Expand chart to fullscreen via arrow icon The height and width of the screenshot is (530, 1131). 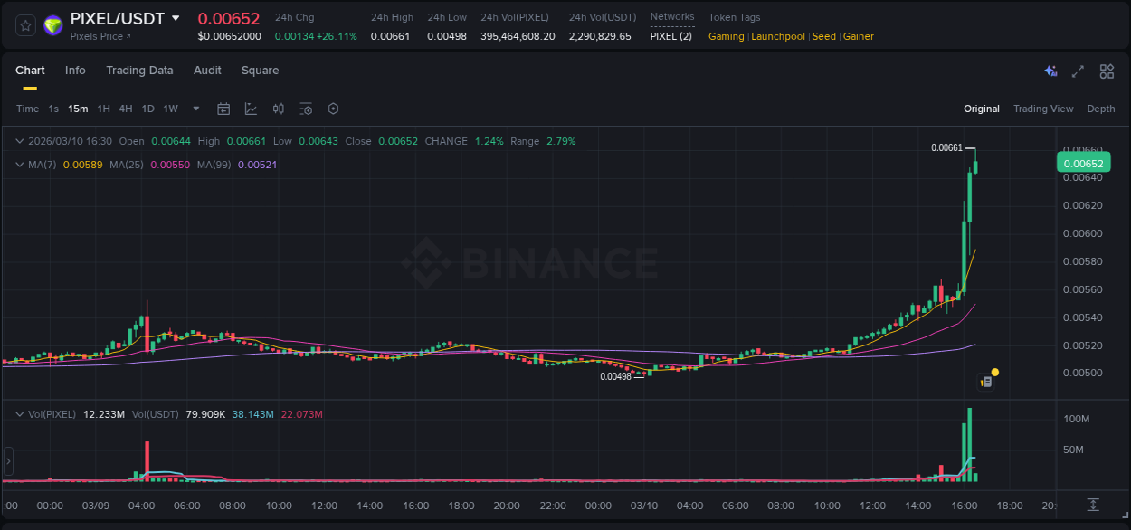[x=1078, y=71]
